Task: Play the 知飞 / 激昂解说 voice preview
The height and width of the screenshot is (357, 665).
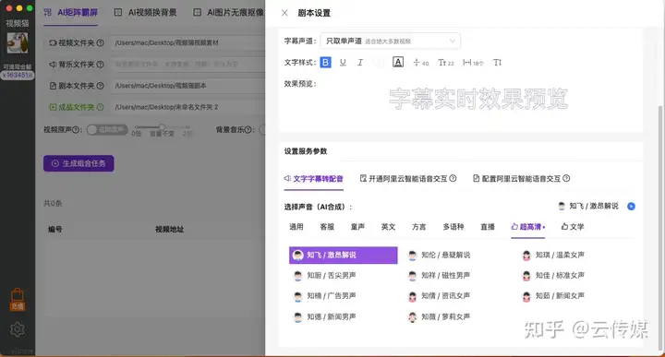Action: click(x=631, y=207)
